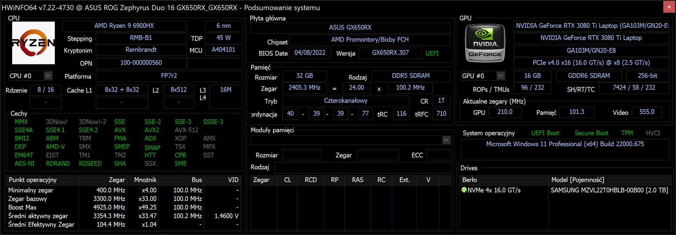Click the 1.4600 V VID value
676x235 pixels.
click(226, 216)
